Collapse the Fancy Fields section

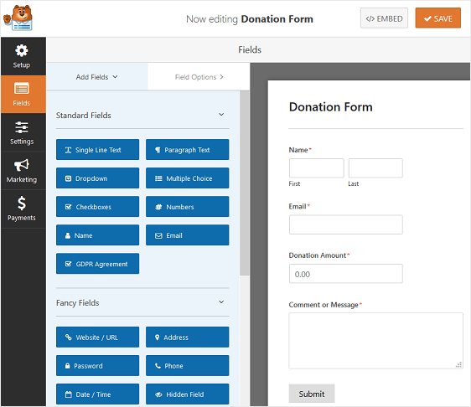(x=221, y=302)
